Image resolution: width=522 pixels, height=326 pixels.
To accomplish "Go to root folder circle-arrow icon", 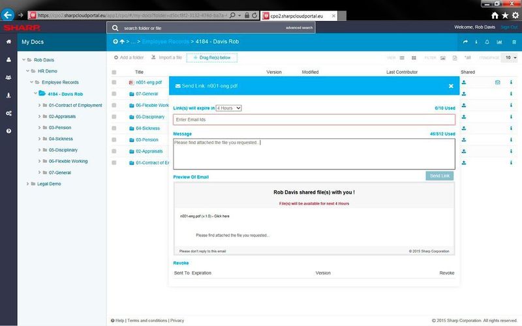I will (115, 42).
